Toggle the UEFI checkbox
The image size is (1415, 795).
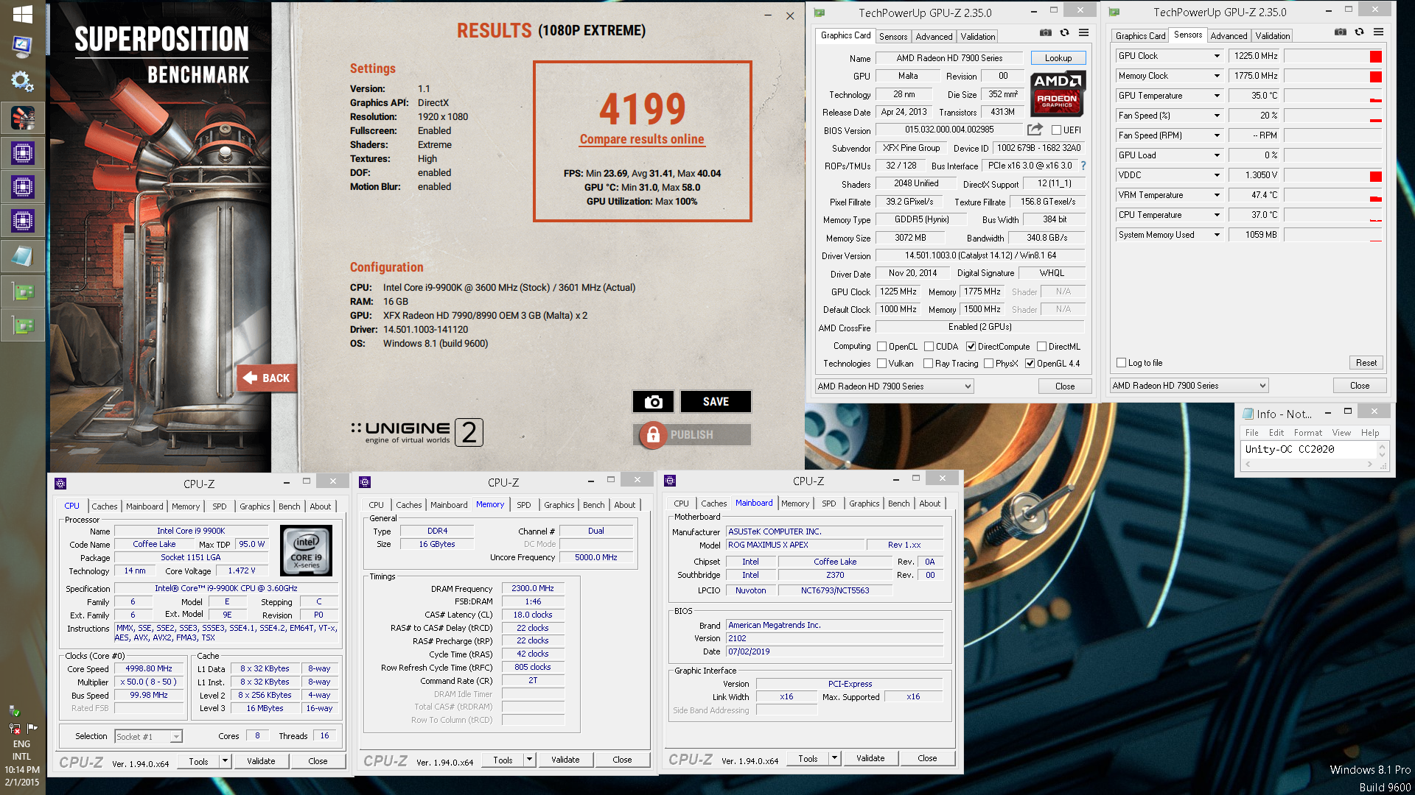1056,130
